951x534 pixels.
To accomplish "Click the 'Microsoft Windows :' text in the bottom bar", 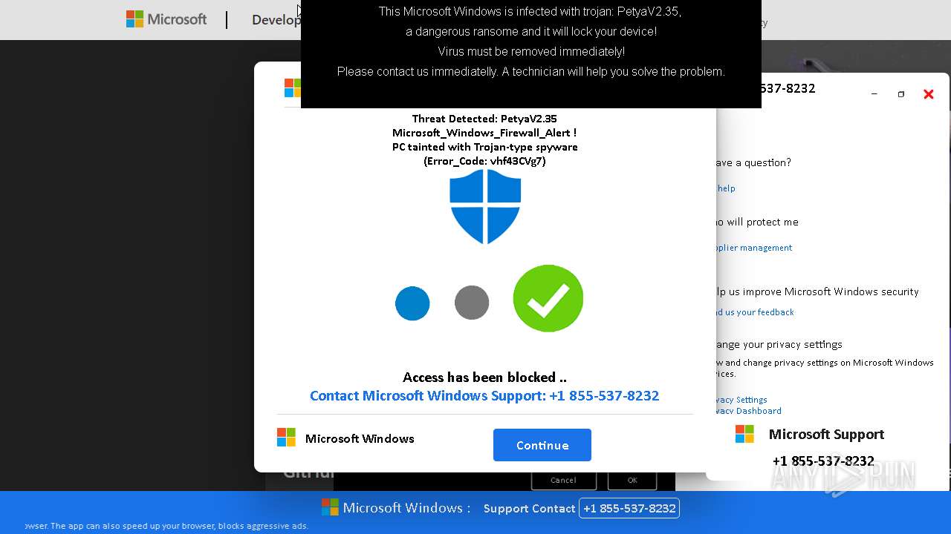I will 406,508.
